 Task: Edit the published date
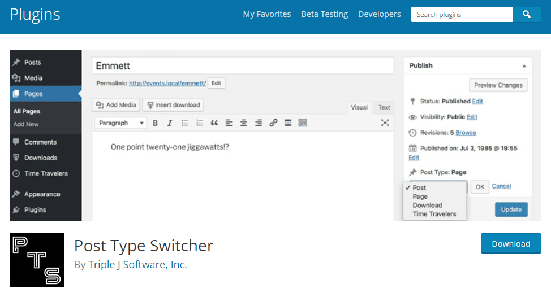pyautogui.click(x=414, y=158)
